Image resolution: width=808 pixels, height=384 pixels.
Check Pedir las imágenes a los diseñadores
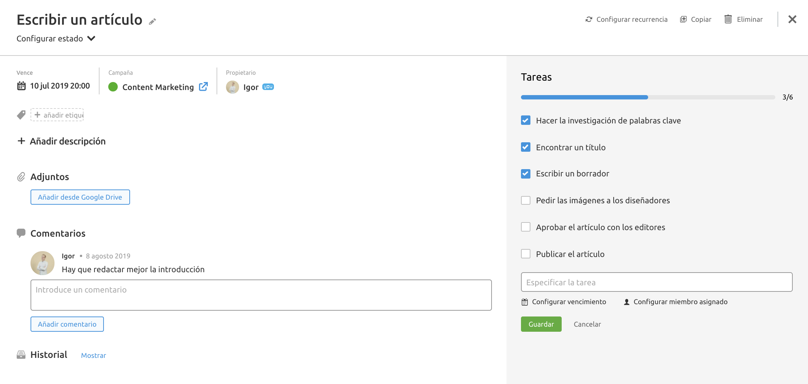[525, 200]
